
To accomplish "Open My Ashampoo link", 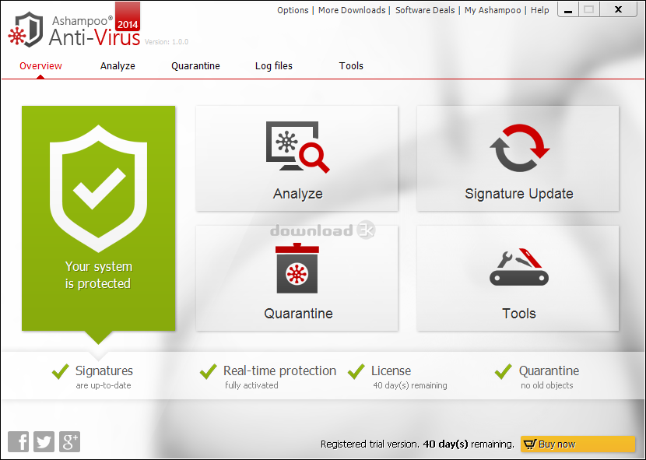I will [x=493, y=10].
